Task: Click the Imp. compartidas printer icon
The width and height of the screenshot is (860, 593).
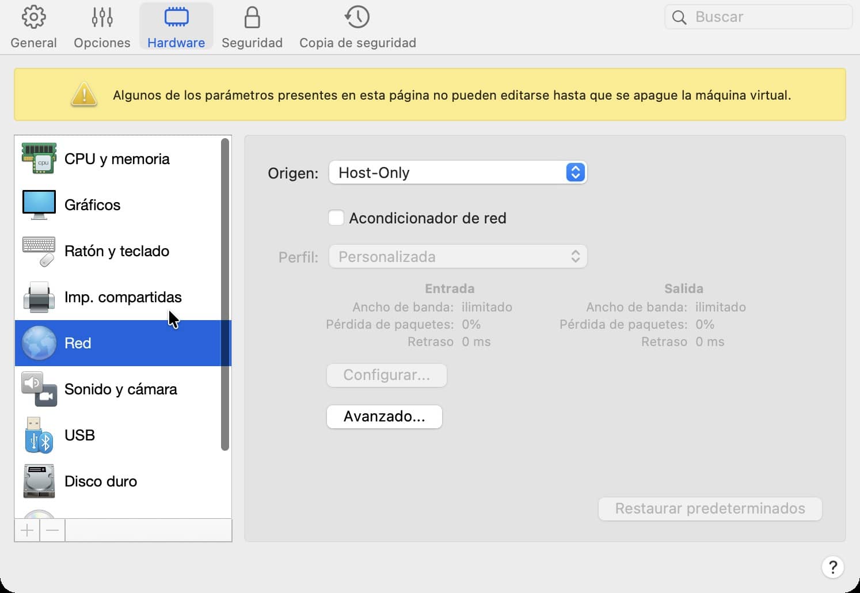Action: [x=39, y=297]
